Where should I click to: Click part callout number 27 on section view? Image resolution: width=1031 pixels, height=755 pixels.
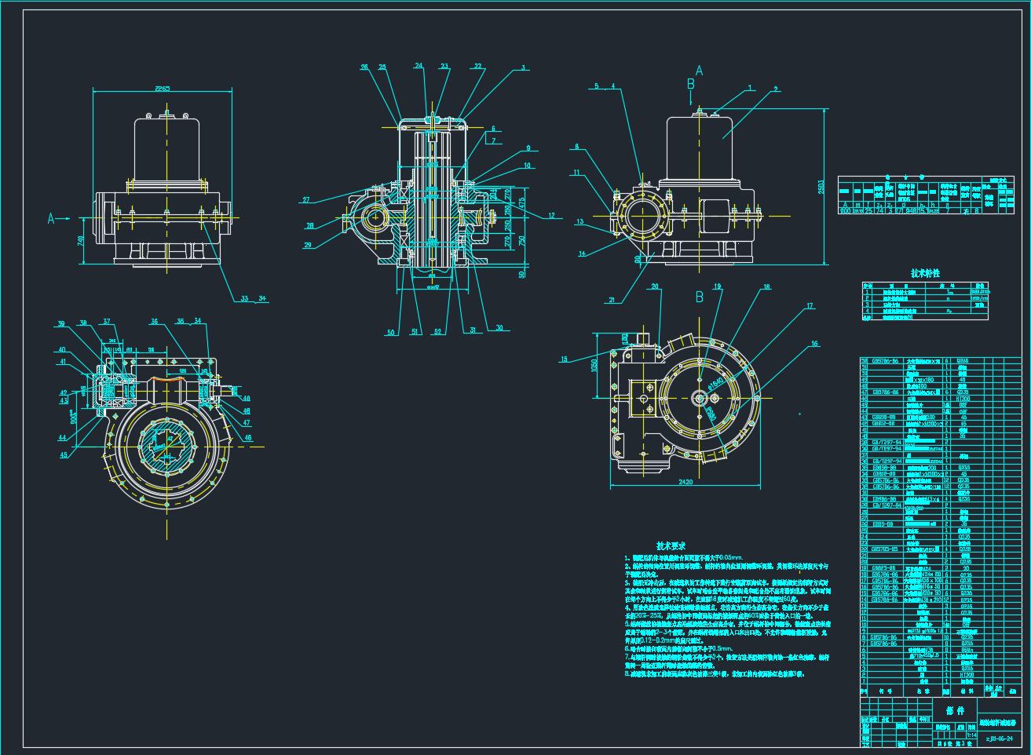306,200
